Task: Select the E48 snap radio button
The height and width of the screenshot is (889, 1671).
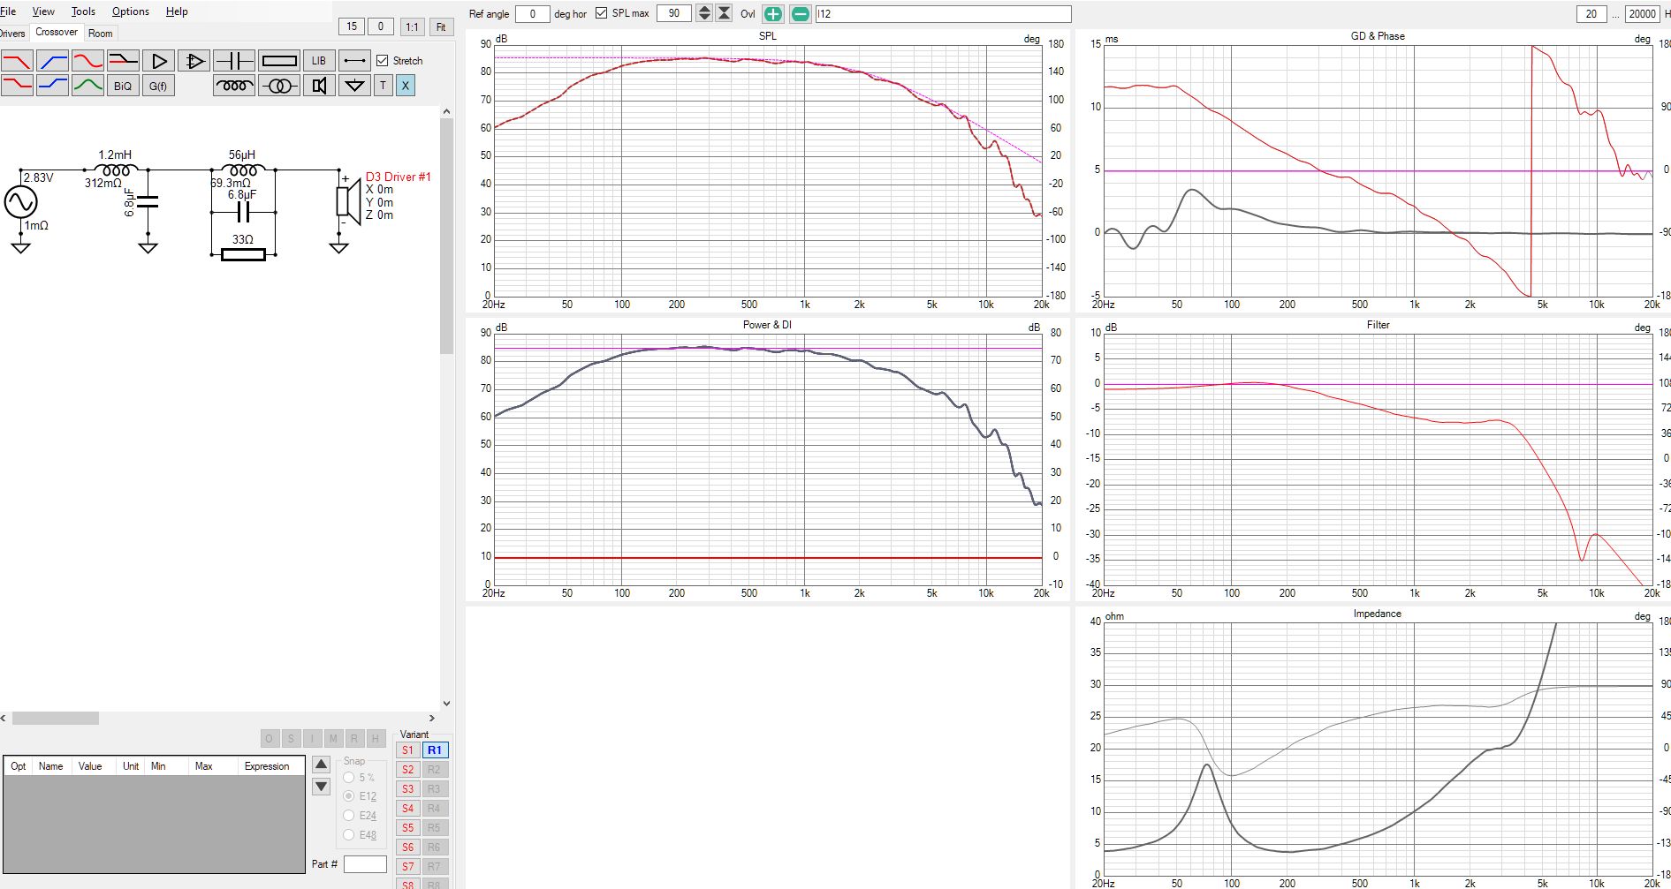Action: tap(349, 834)
